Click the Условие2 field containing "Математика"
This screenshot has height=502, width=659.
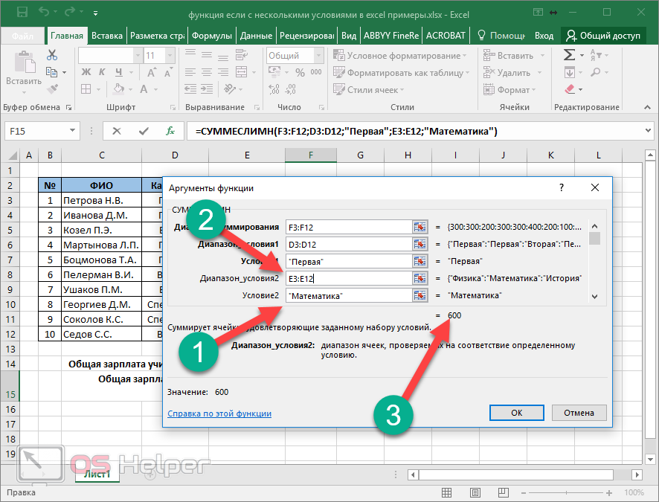coord(348,295)
